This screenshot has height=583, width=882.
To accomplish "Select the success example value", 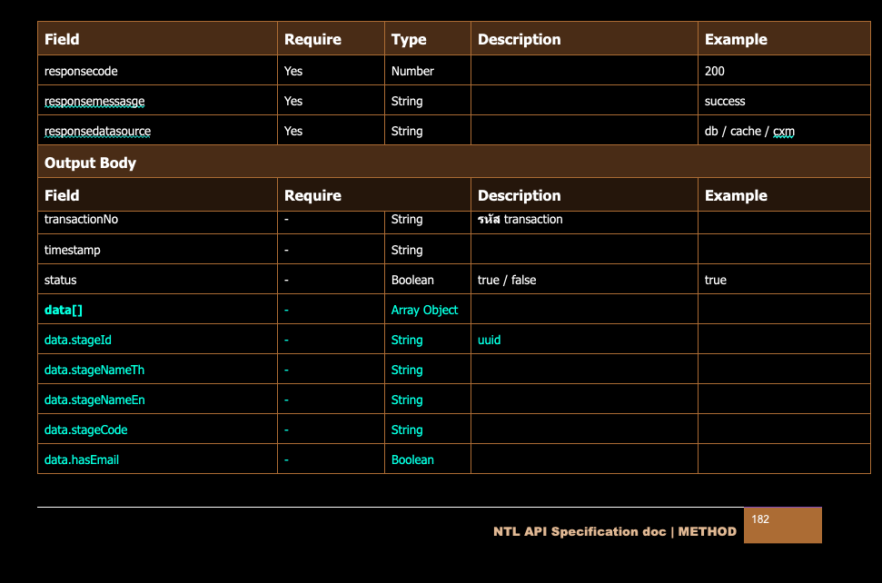I will click(725, 101).
